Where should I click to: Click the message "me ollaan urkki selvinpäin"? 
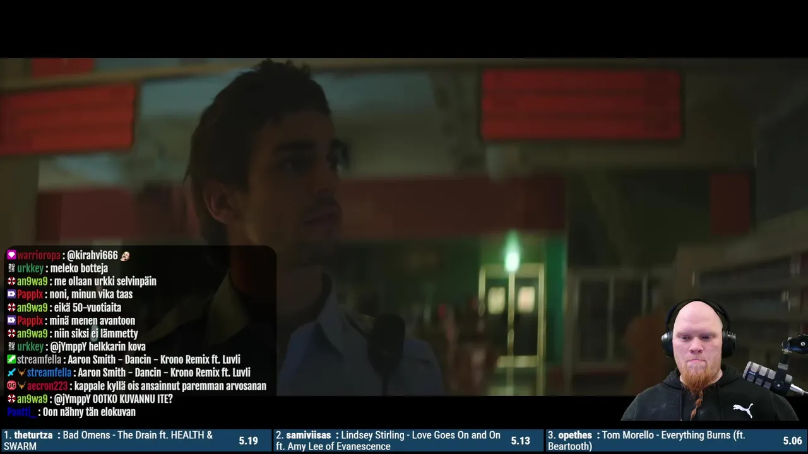105,281
